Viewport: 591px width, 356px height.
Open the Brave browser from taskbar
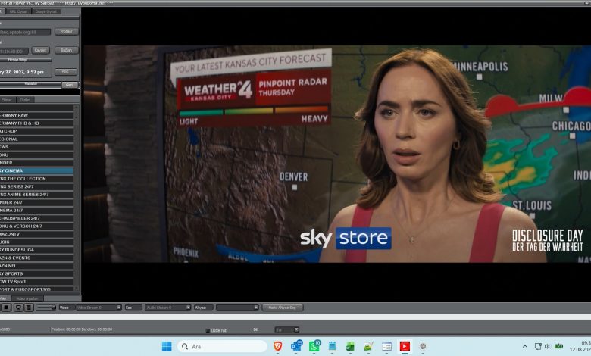pos(278,346)
